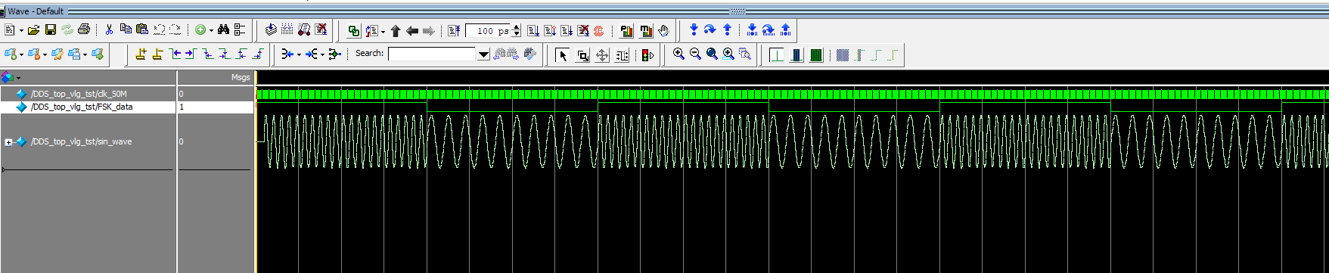The width and height of the screenshot is (1329, 273).
Task: Print the waveform with the printer icon
Action: coord(84,30)
